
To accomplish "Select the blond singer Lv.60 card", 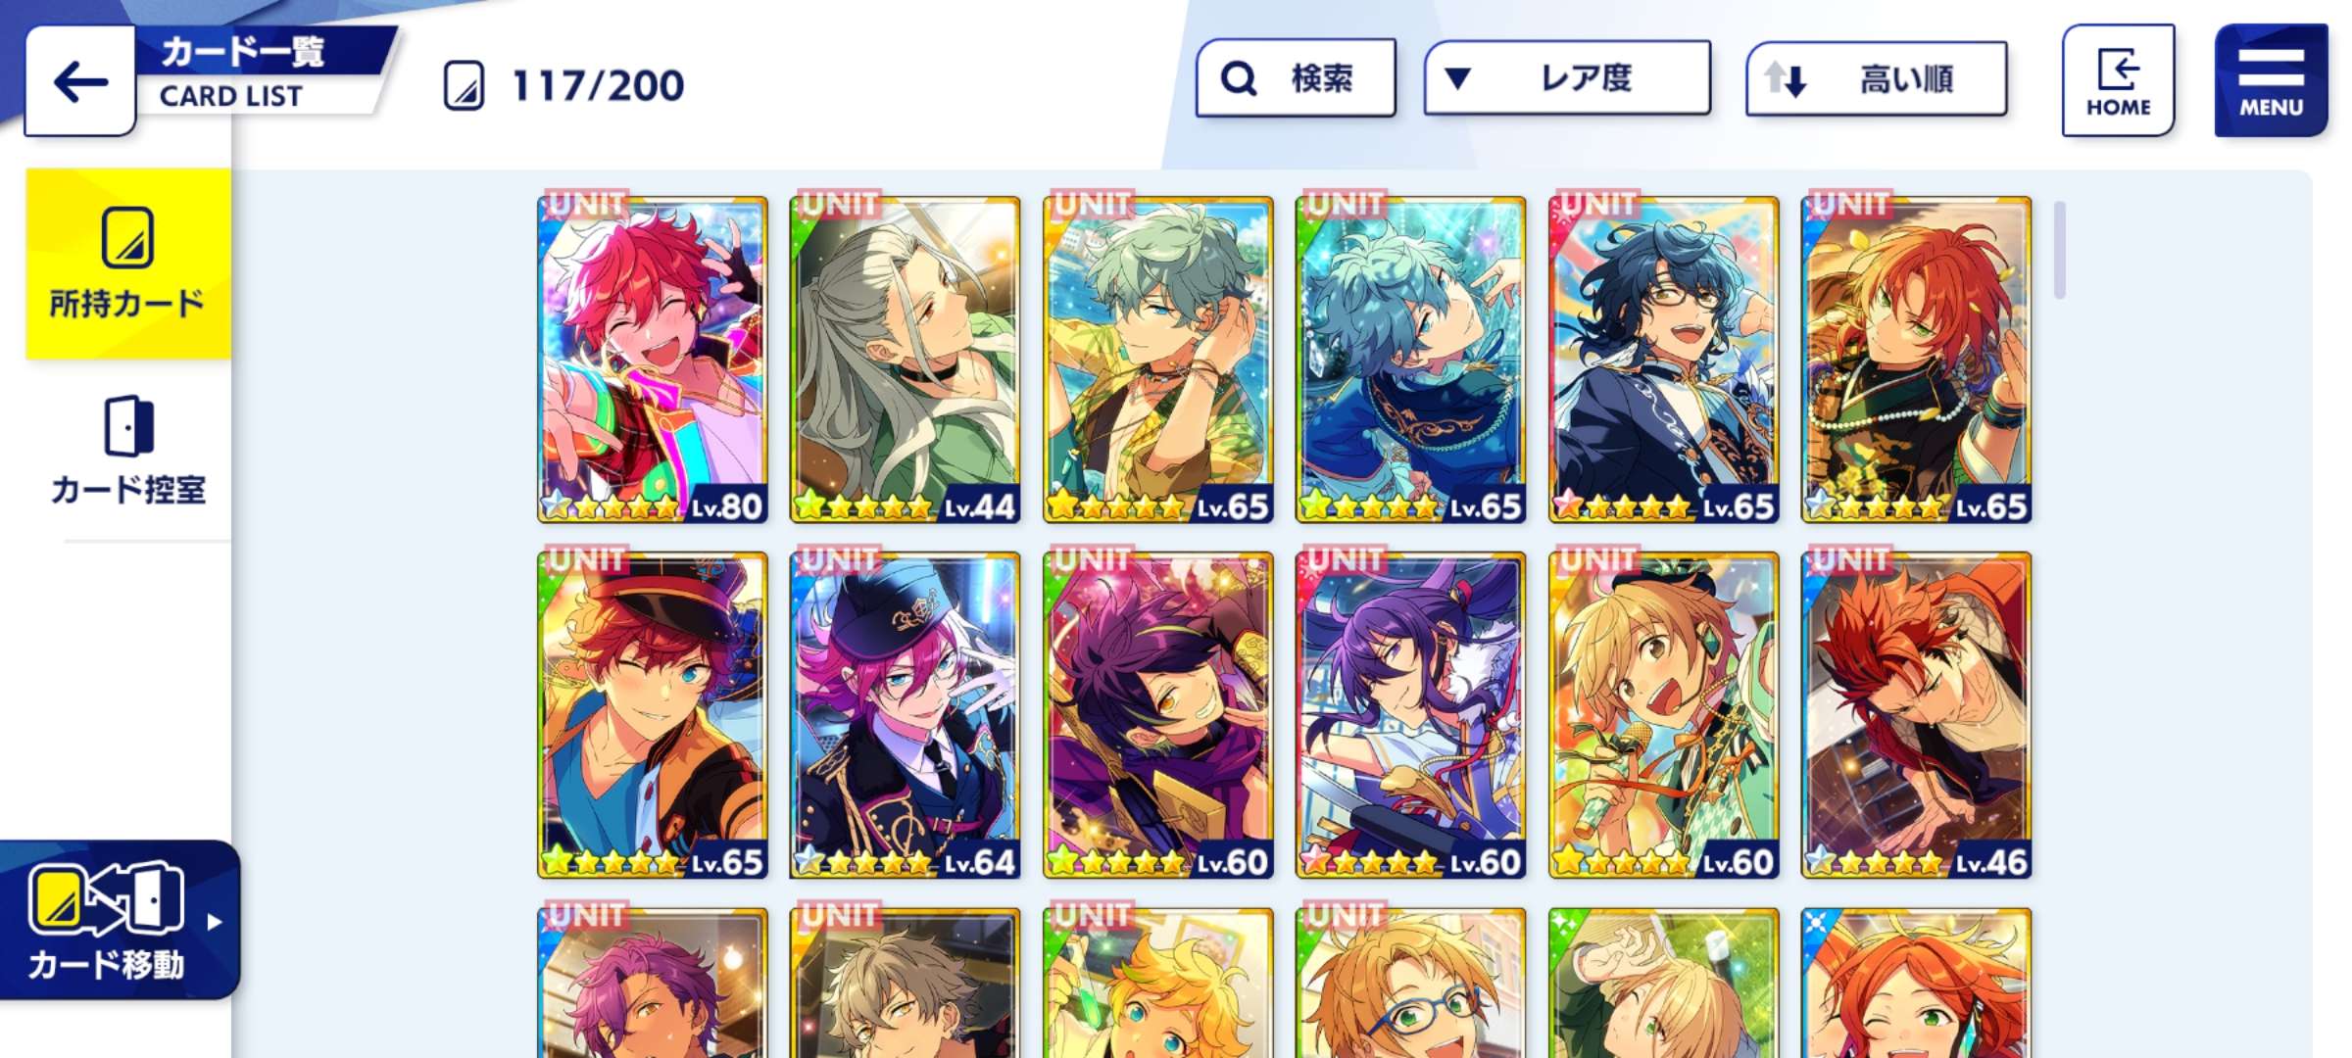I will (x=1663, y=714).
